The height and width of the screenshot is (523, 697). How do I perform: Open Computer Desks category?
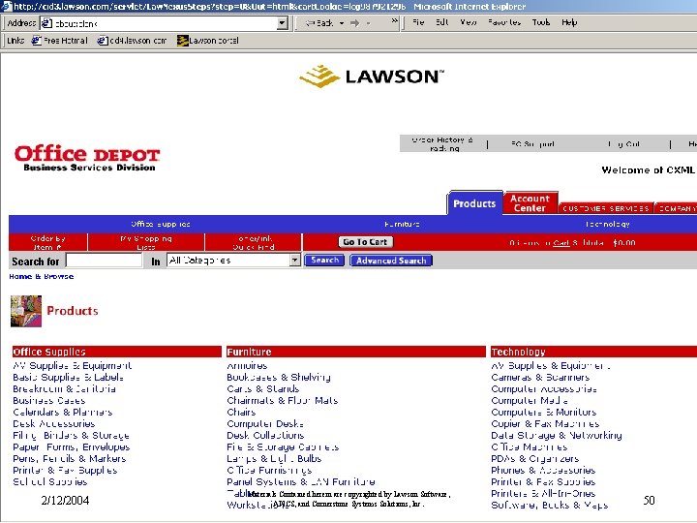tap(265, 423)
